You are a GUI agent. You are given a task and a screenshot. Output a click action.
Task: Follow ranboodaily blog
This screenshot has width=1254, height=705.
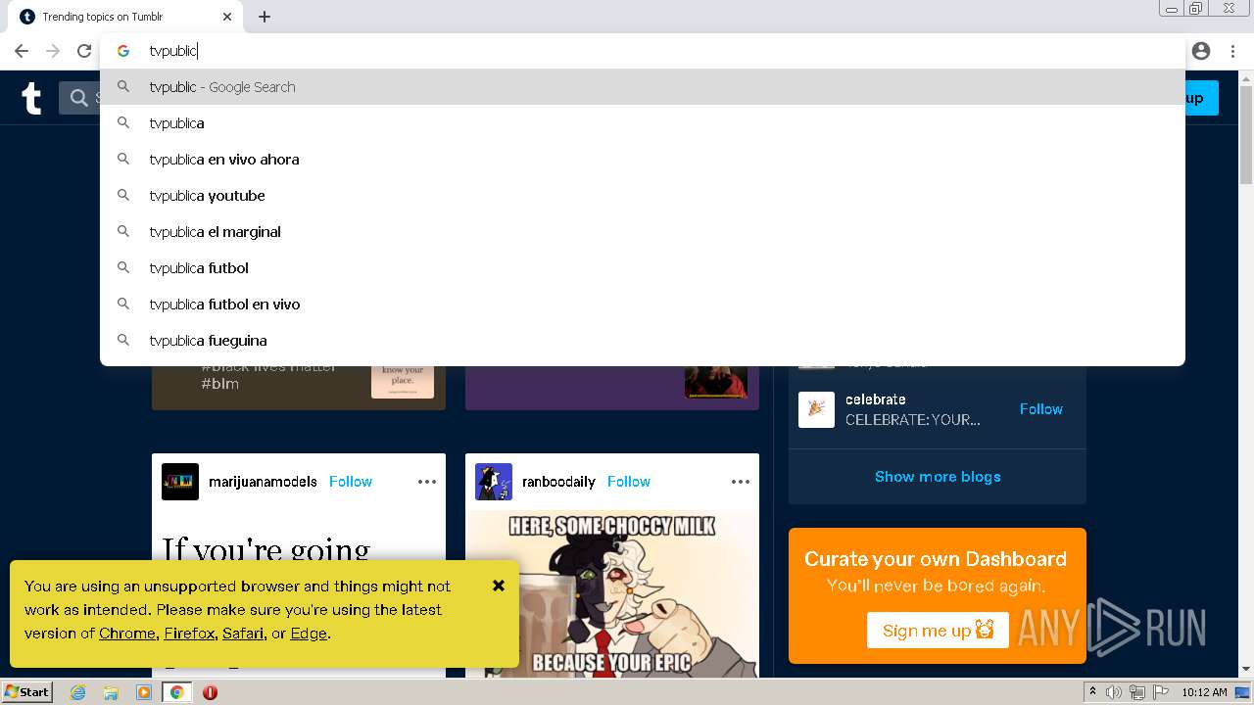pyautogui.click(x=628, y=482)
